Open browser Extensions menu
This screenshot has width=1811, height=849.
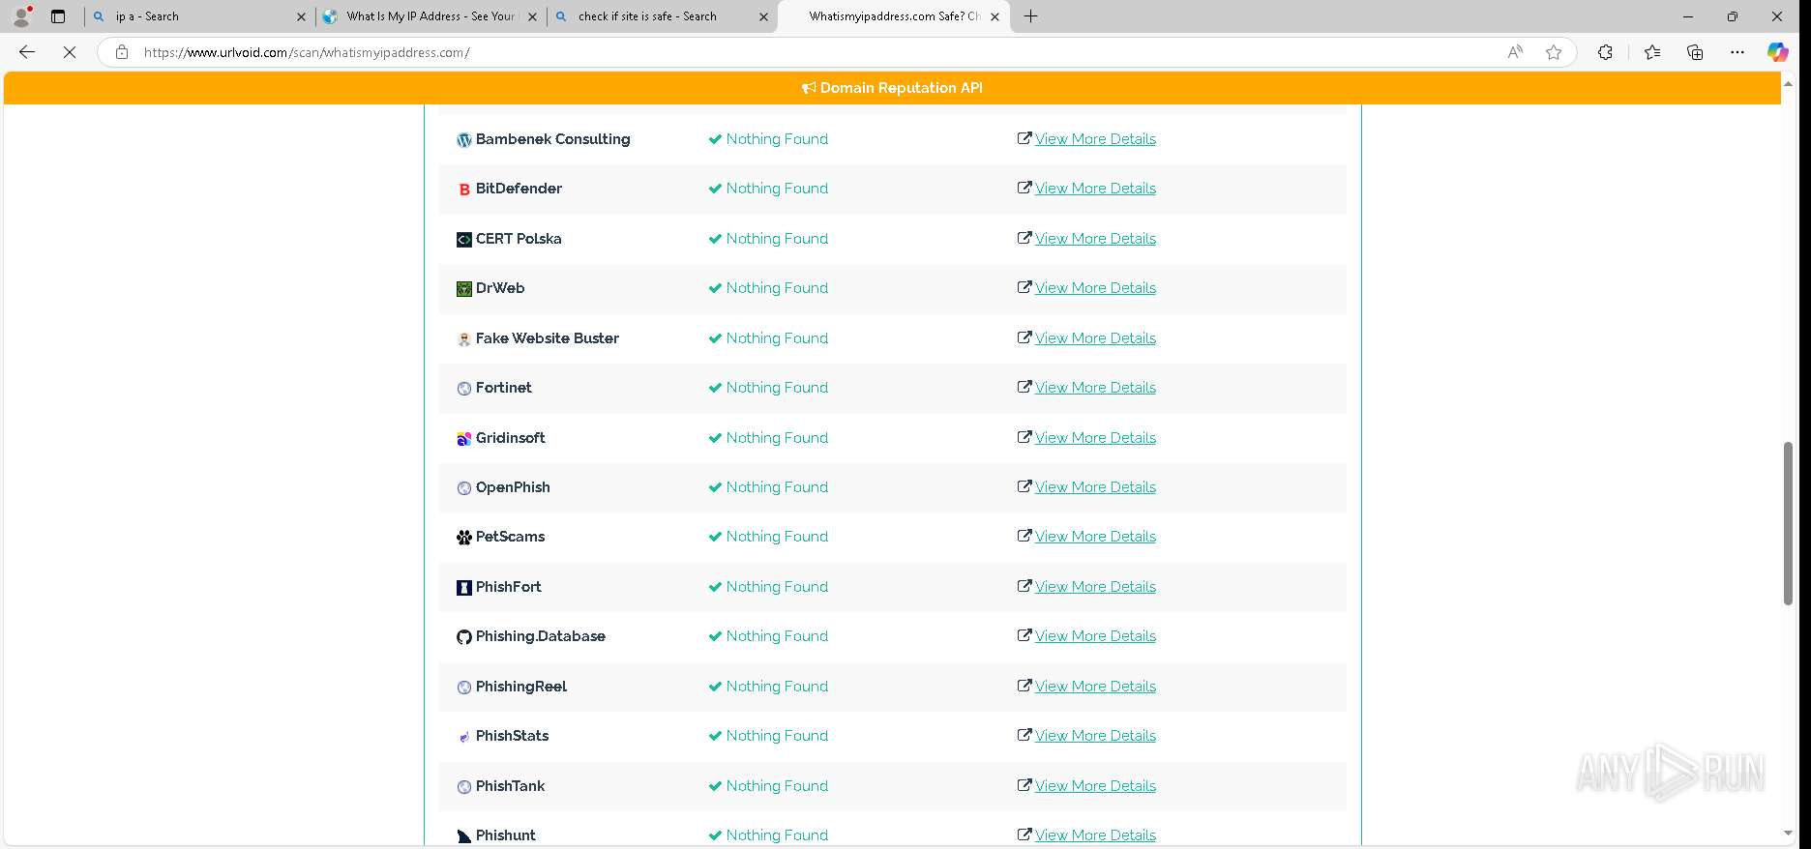click(1605, 52)
